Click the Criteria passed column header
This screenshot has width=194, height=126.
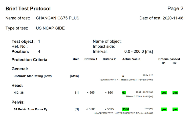pyautogui.click(x=169, y=59)
